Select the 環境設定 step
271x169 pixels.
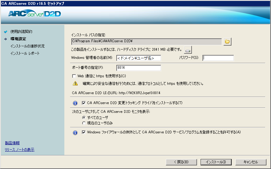tap(18, 39)
